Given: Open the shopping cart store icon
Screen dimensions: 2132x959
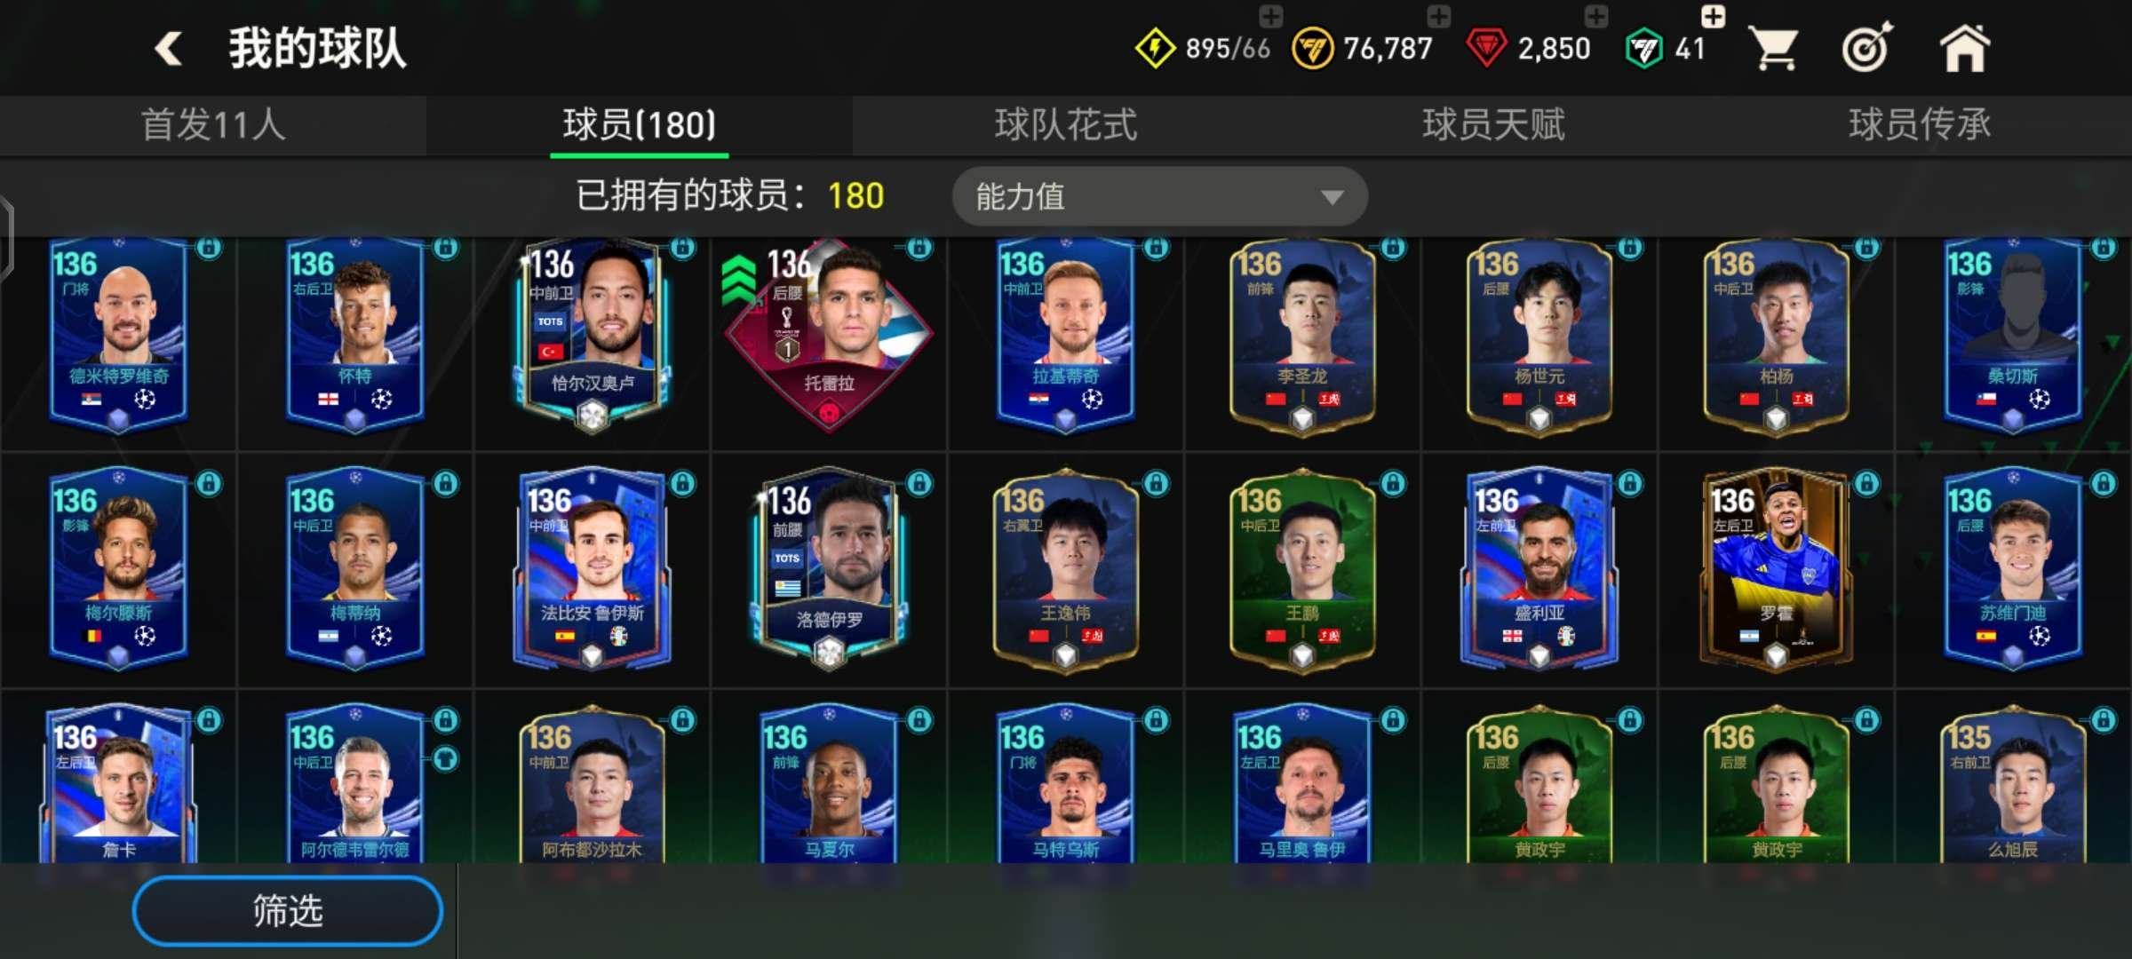Looking at the screenshot, I should tap(1773, 48).
